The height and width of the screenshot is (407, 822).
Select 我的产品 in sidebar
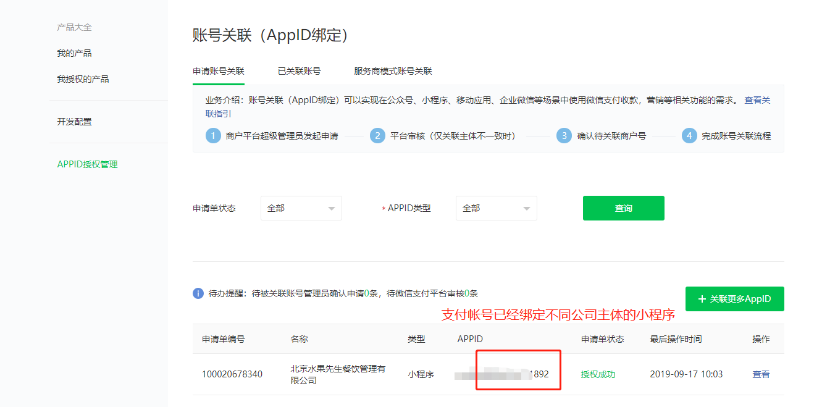(x=74, y=53)
